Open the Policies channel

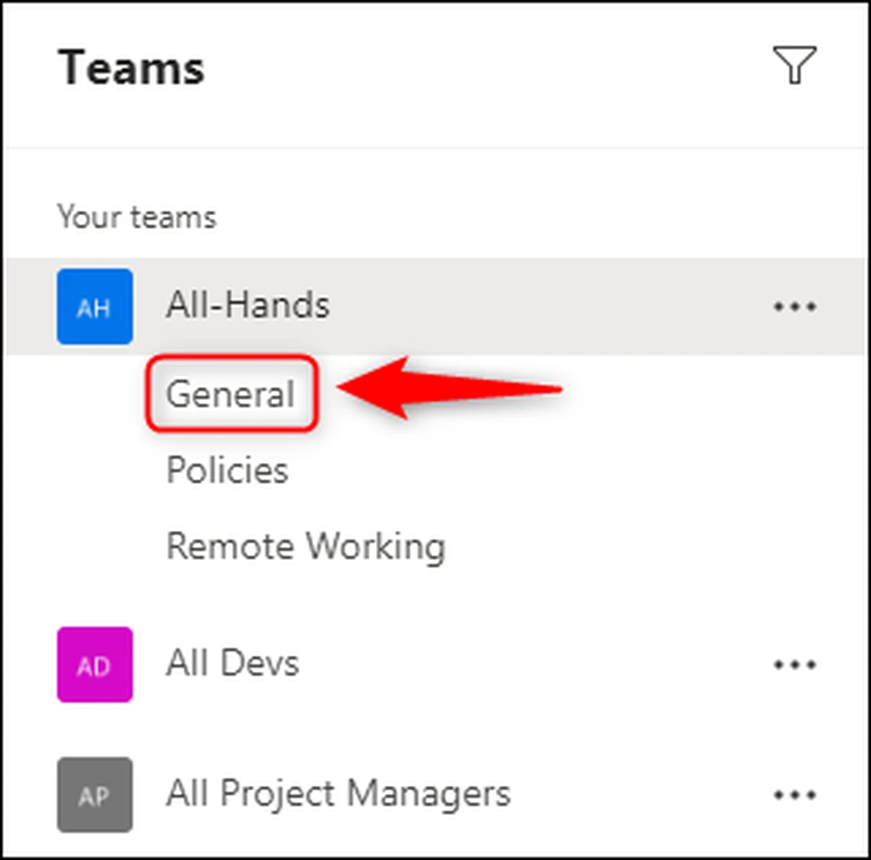227,470
